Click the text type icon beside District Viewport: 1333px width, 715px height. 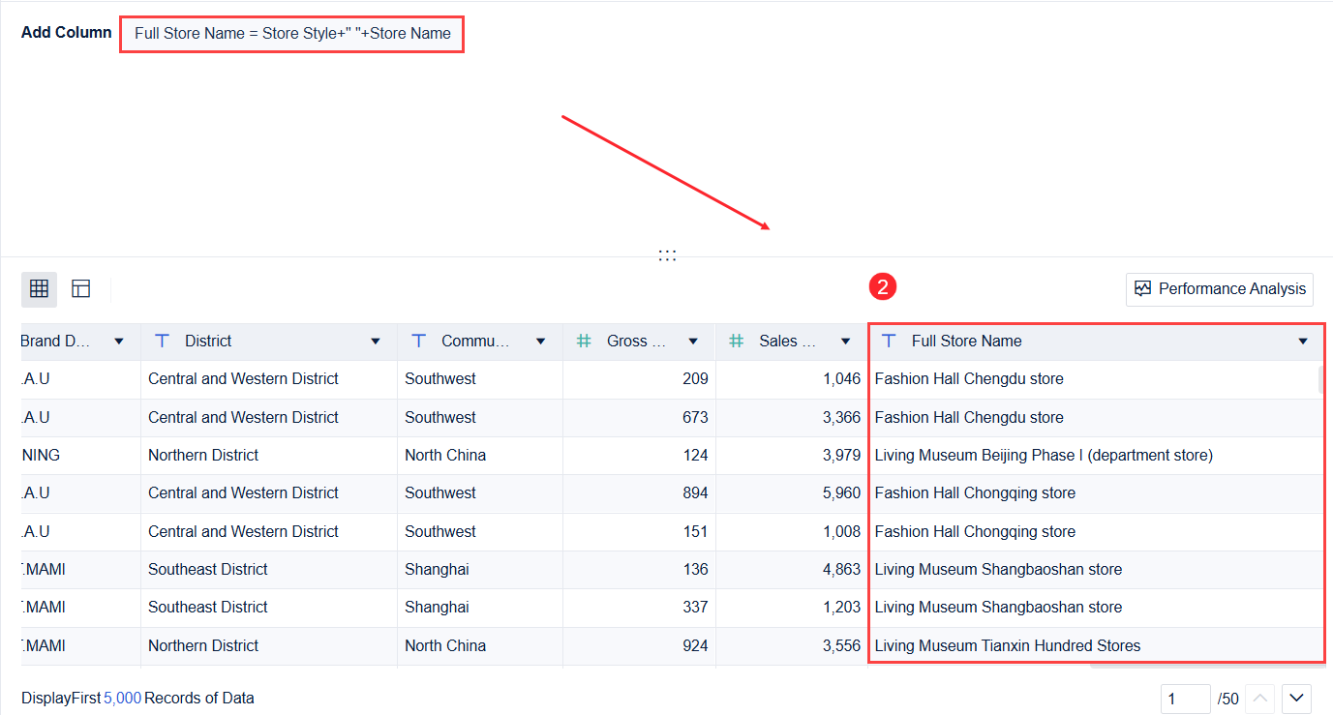(x=163, y=341)
